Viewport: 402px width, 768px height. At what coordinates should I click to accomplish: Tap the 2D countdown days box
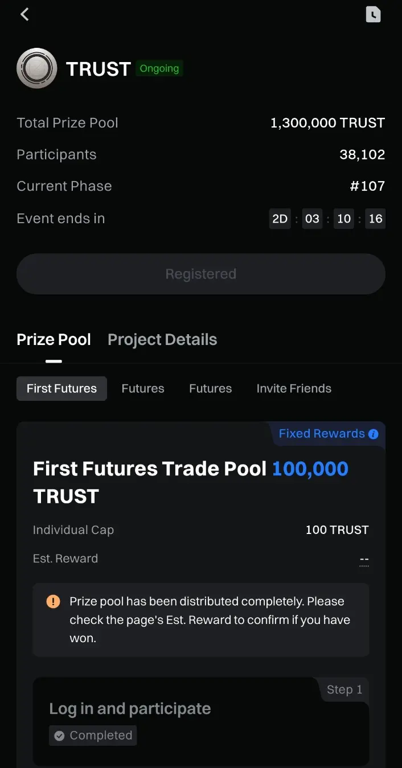[280, 219]
